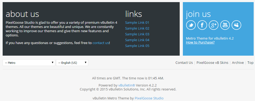Click the contact us link in about us
This screenshot has width=255, height=101.
click(101, 43)
